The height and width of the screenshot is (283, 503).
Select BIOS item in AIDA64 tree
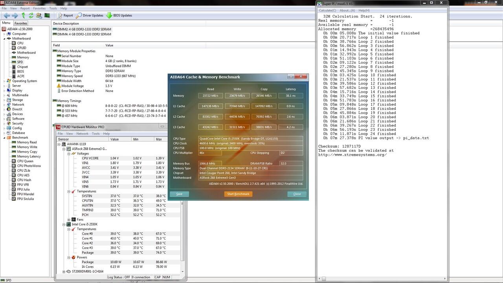[x=18, y=72]
